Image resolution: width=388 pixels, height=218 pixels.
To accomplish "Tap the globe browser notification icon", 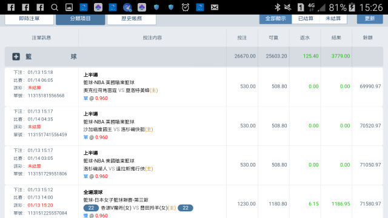I will tap(127, 7).
